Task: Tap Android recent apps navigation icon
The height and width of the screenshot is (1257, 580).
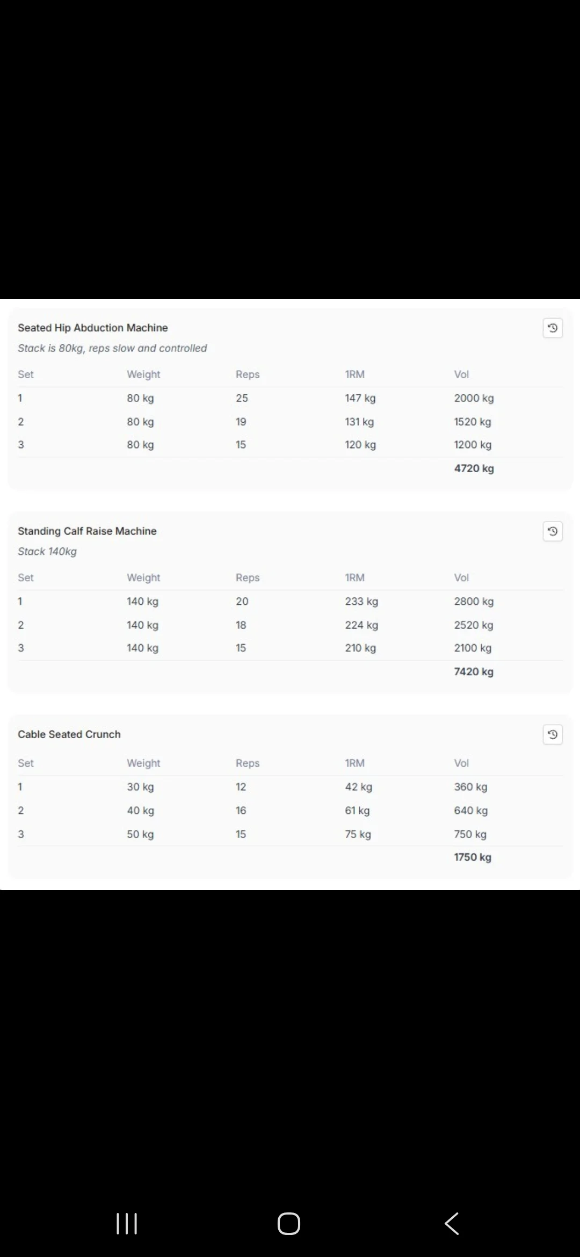Action: point(127,1224)
